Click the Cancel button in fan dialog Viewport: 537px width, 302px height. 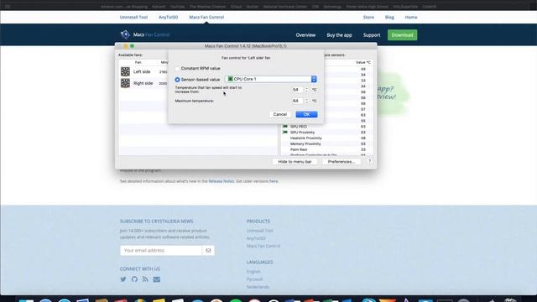(279, 114)
